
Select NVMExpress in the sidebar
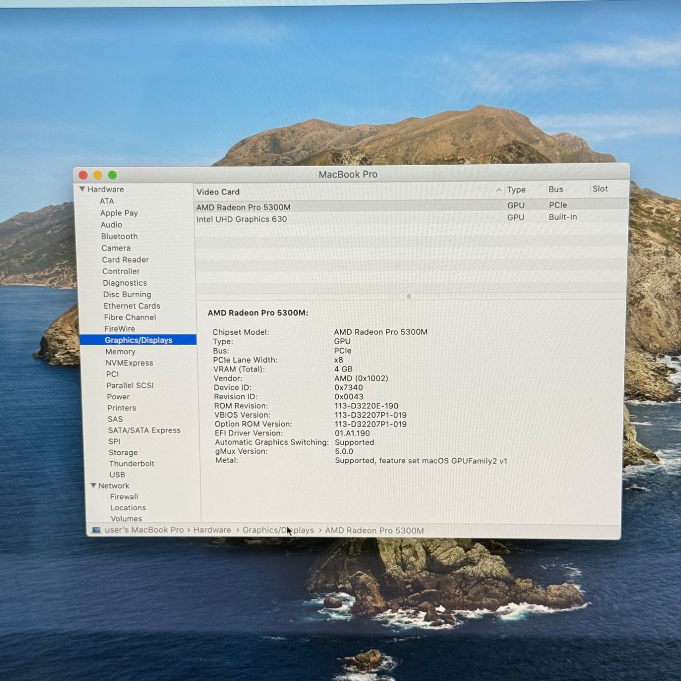tap(129, 363)
